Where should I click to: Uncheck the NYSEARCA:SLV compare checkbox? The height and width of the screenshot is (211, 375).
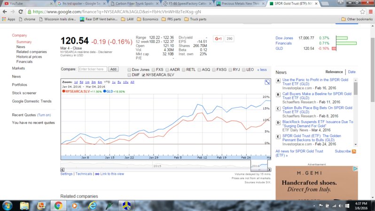pos(143,75)
